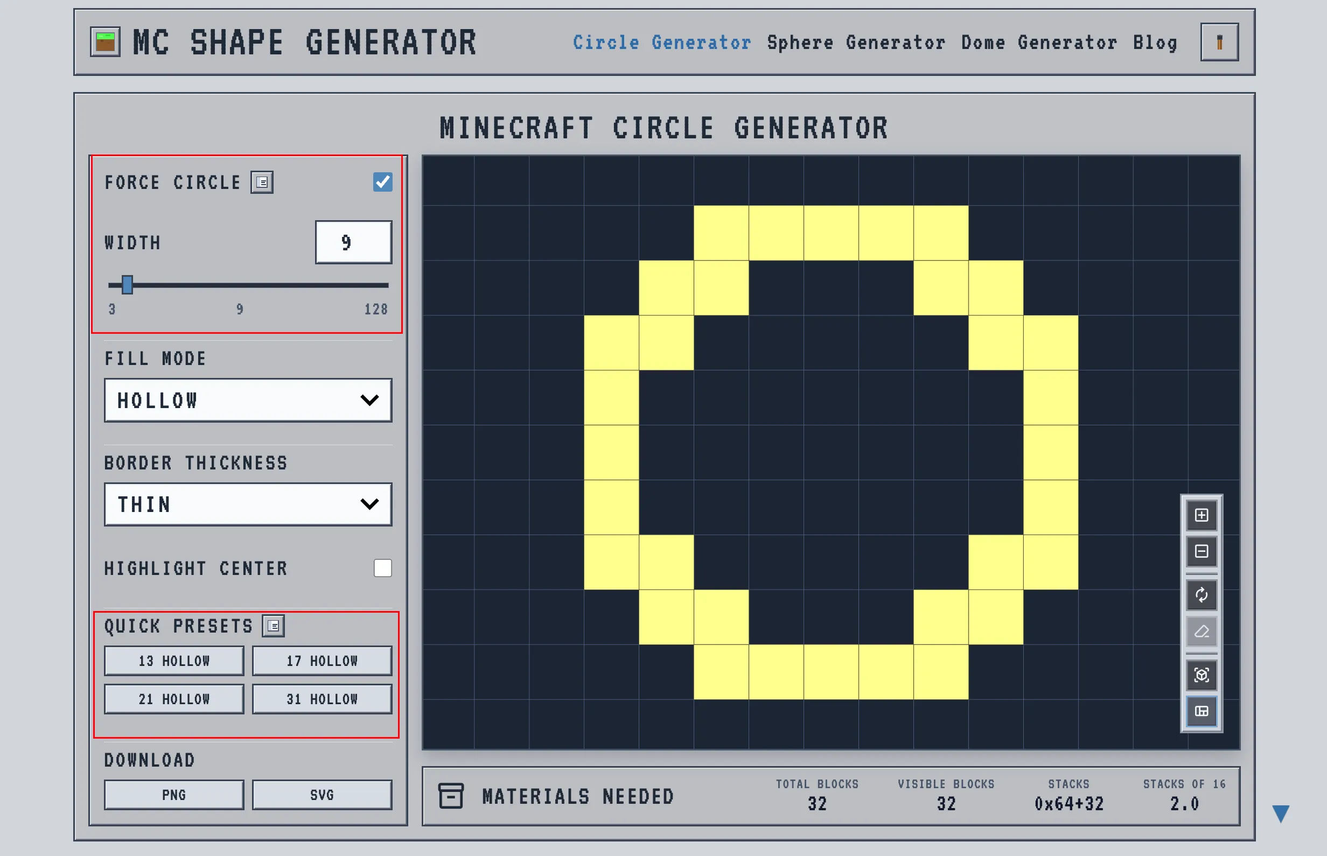This screenshot has width=1327, height=856.
Task: Open the Force Circle info icon
Action: (262, 183)
